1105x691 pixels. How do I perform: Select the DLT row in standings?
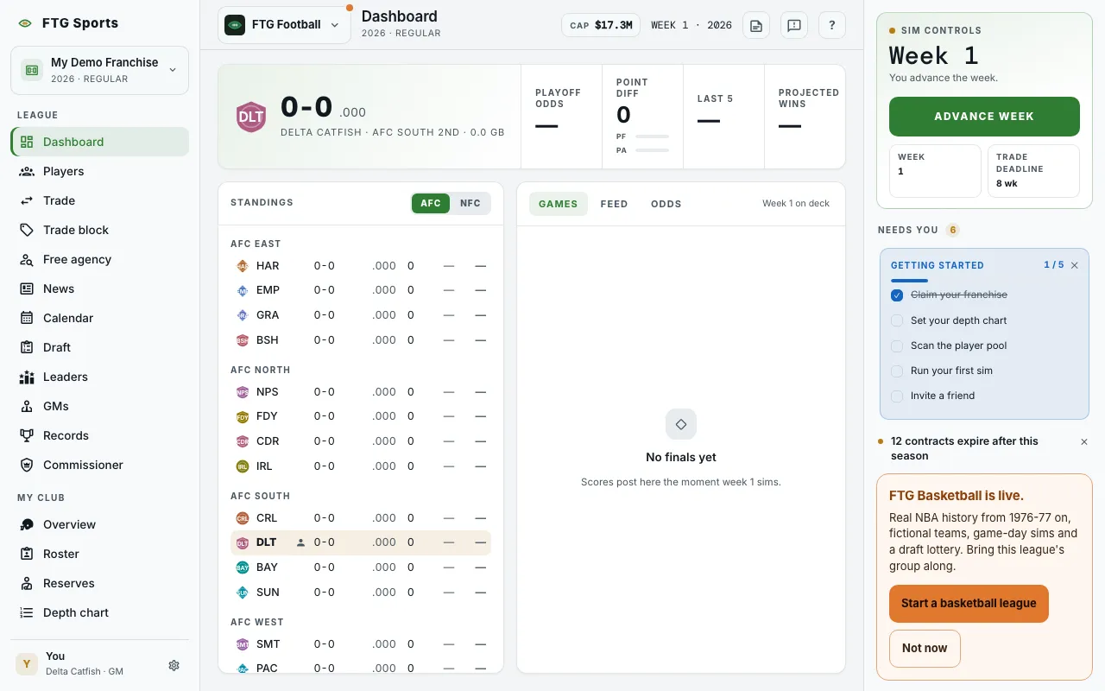pos(361,542)
